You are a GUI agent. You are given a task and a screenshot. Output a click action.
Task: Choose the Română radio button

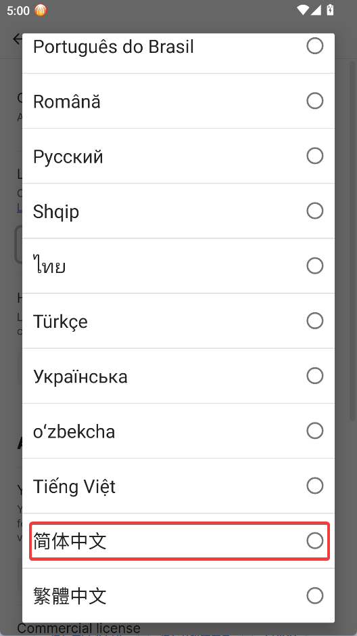coord(314,101)
